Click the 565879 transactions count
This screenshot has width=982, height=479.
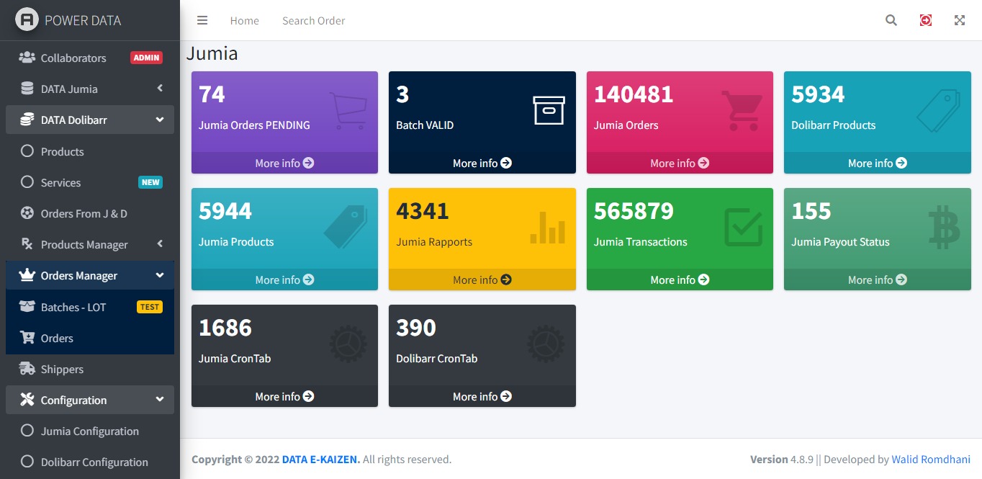[634, 211]
